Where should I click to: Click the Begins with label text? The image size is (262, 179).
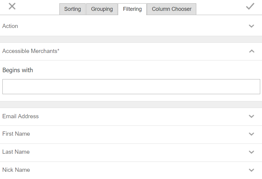(17, 70)
